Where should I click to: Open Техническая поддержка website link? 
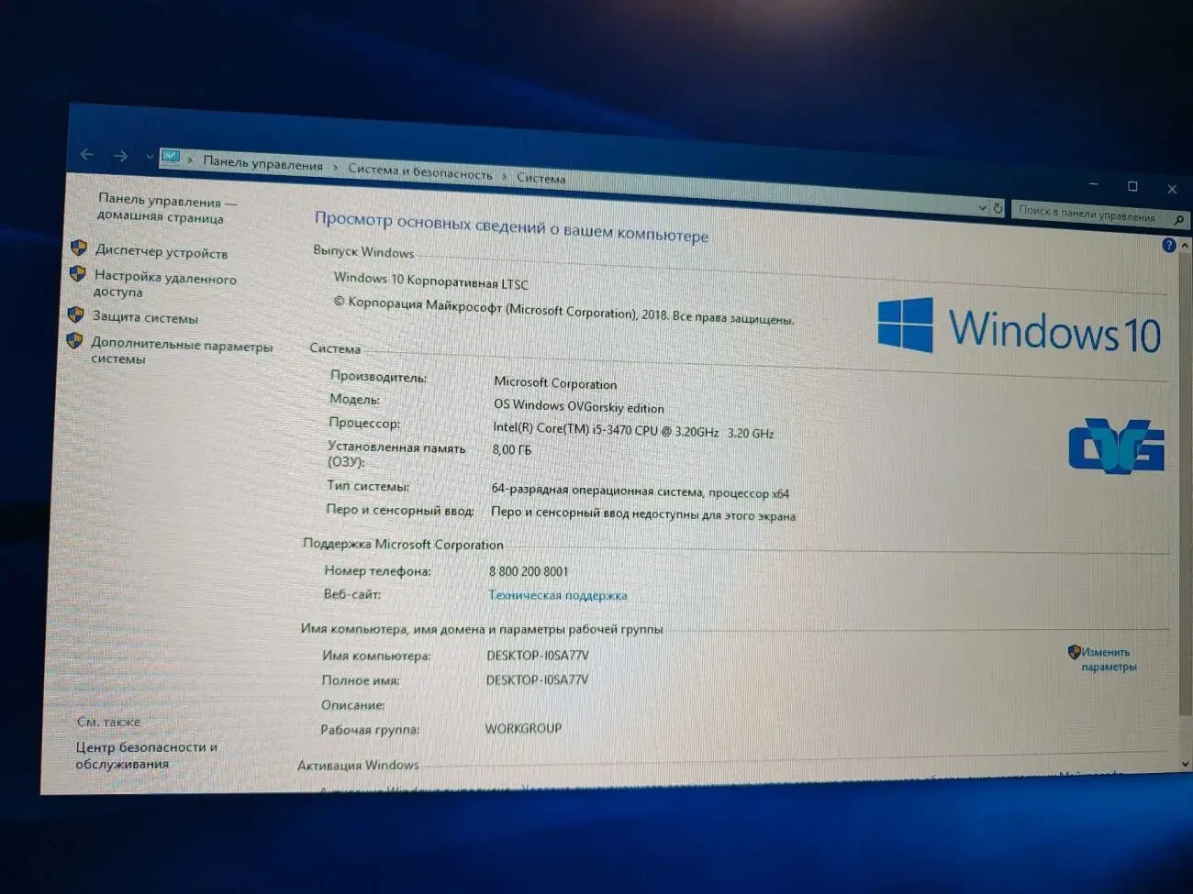pyautogui.click(x=558, y=595)
